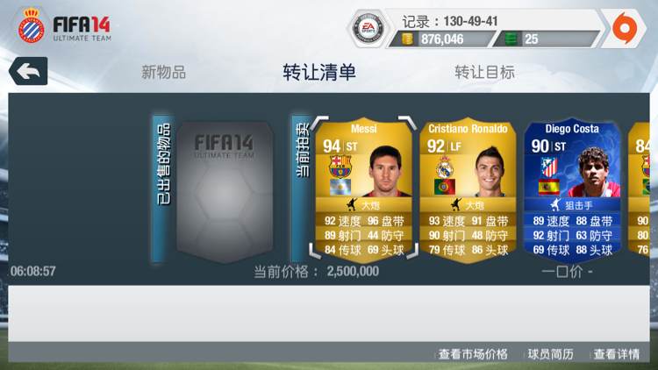This screenshot has width=658, height=370.
Task: Click the Argentina flag on Messi card
Action: pyautogui.click(x=340, y=187)
